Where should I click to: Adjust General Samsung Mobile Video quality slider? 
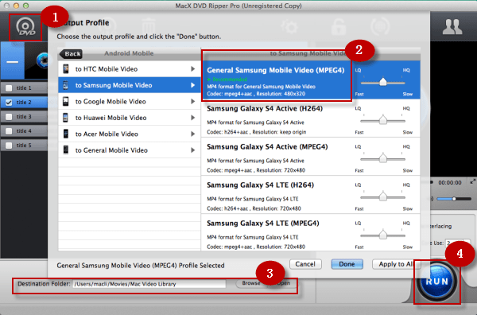pos(382,82)
